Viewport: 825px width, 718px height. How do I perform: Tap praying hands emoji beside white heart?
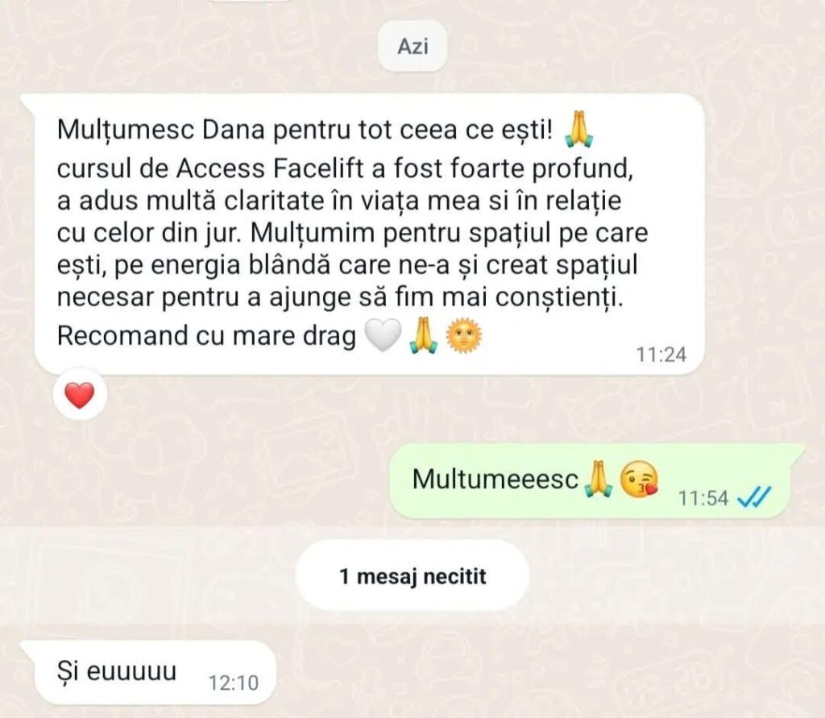point(424,336)
